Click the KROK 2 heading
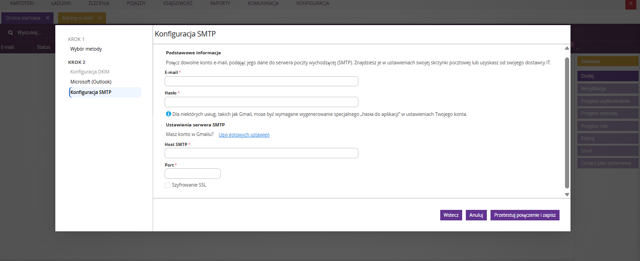This screenshot has height=261, width=640. (x=77, y=62)
